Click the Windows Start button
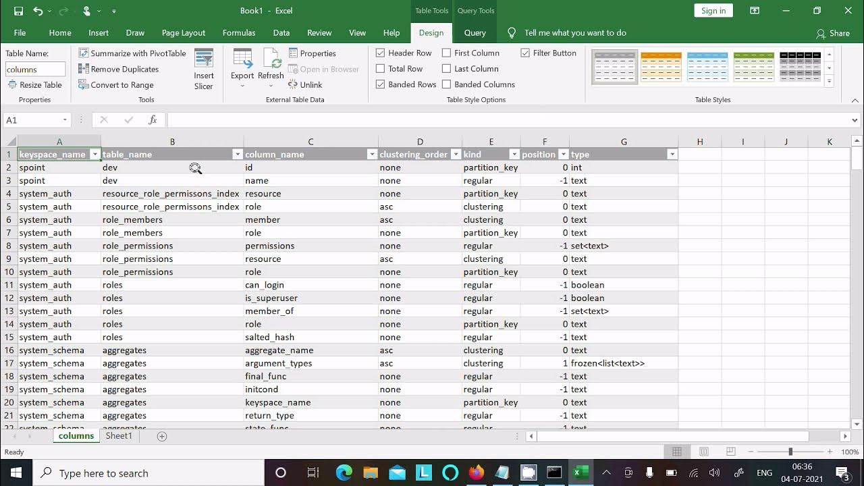The image size is (864, 486). [16, 473]
